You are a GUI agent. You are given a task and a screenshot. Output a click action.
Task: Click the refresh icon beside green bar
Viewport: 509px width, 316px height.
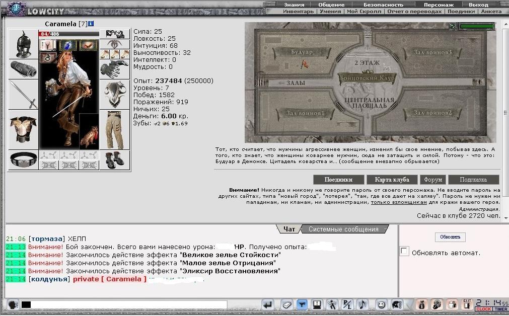tap(453, 26)
